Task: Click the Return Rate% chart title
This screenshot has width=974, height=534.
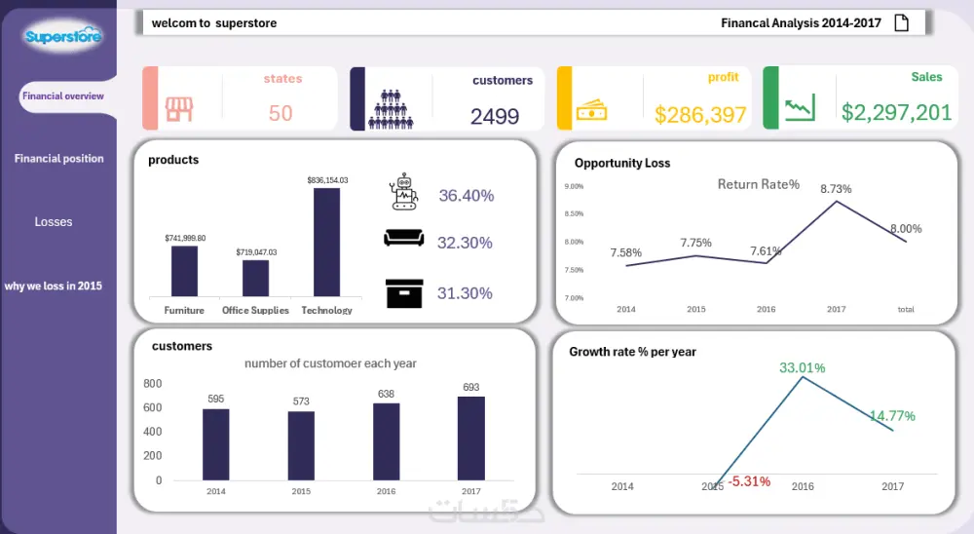Action: click(x=759, y=184)
